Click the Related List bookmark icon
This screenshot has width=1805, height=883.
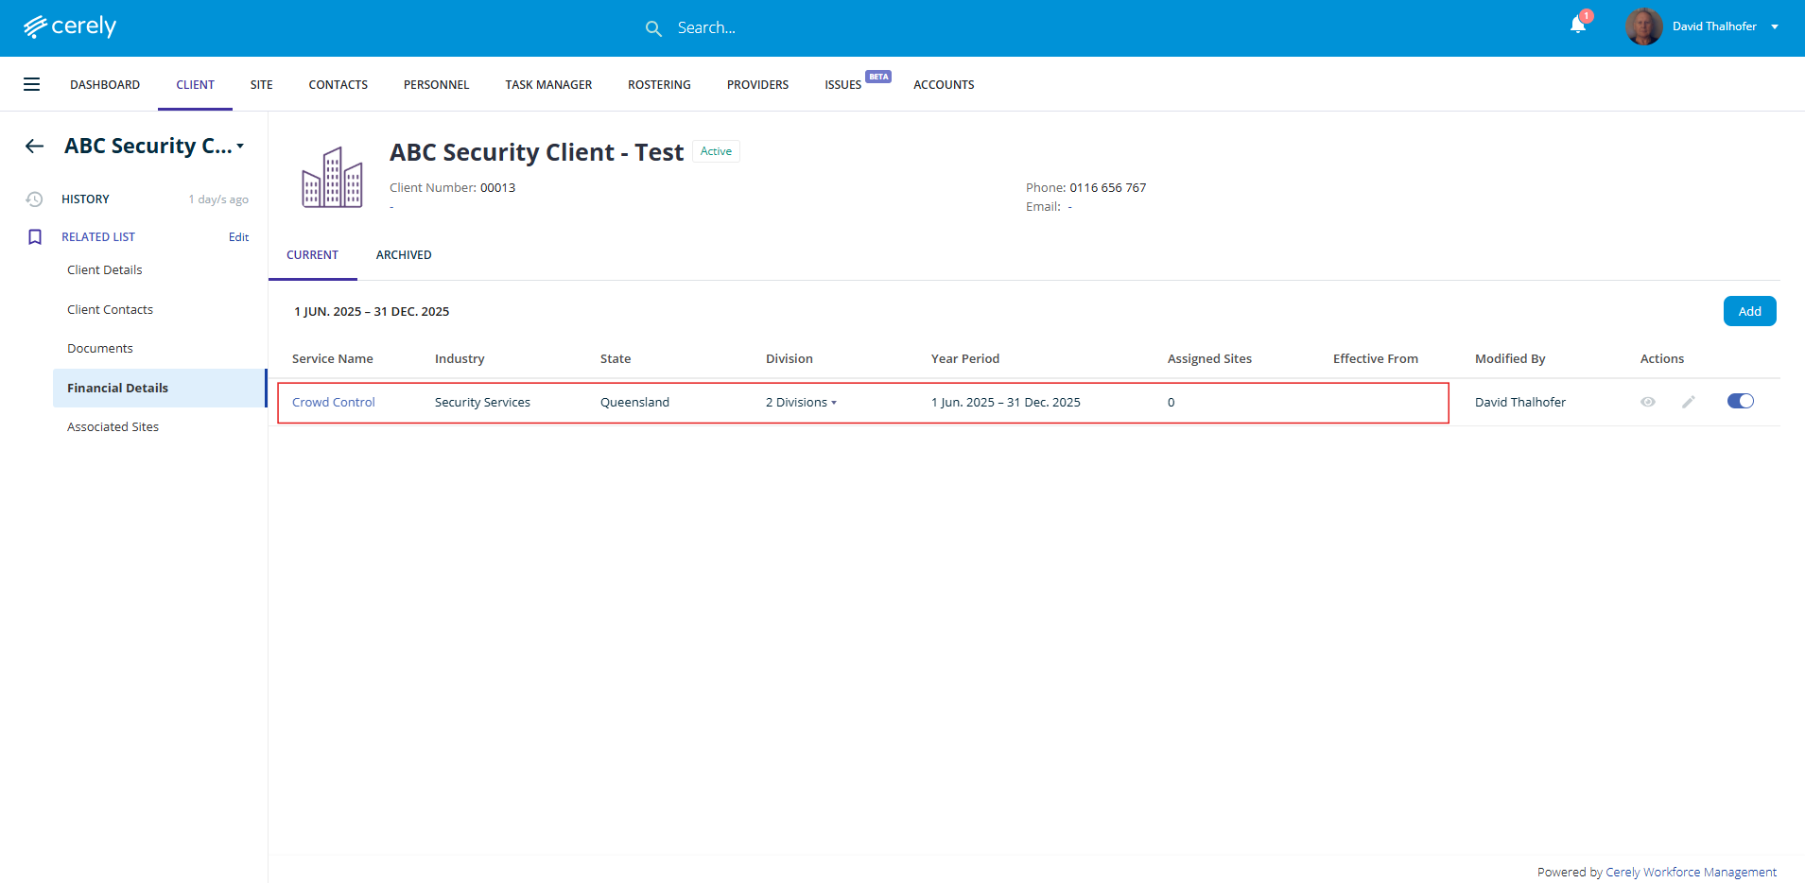tap(35, 237)
